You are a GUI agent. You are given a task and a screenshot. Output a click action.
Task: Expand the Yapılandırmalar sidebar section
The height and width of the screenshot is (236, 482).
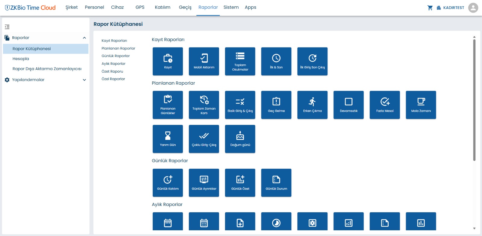(x=84, y=80)
